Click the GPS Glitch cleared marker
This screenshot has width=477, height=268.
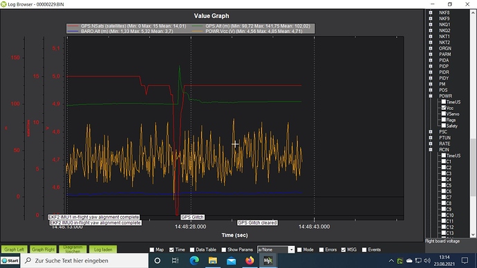point(257,222)
